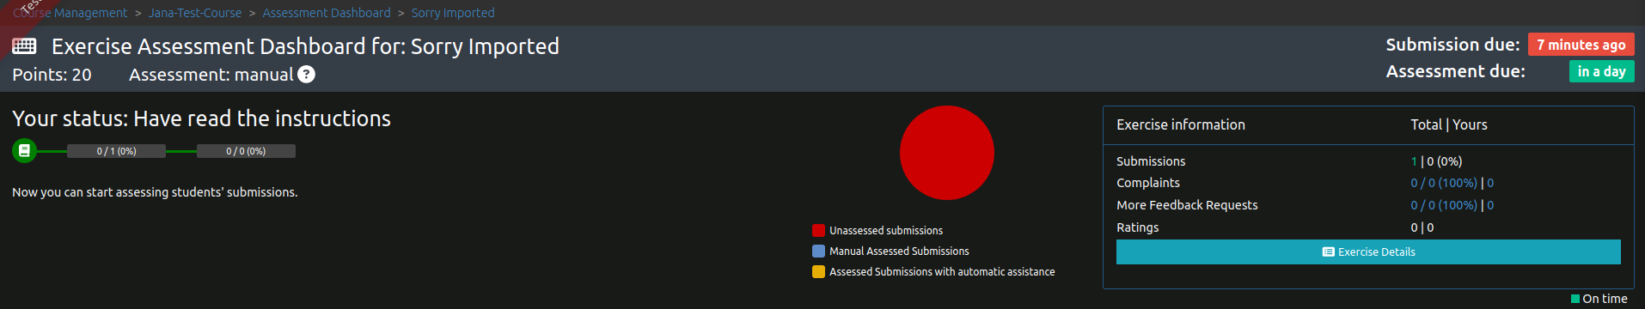Click the 'in a day' assessment due badge

(1601, 71)
